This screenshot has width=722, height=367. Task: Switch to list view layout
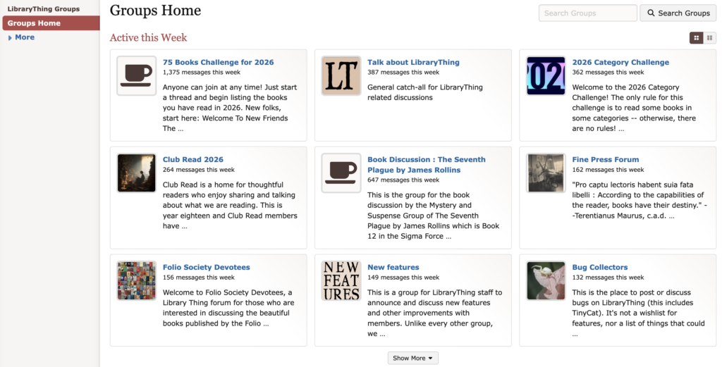point(709,38)
